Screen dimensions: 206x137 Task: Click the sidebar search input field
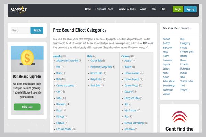(x=21, y=30)
